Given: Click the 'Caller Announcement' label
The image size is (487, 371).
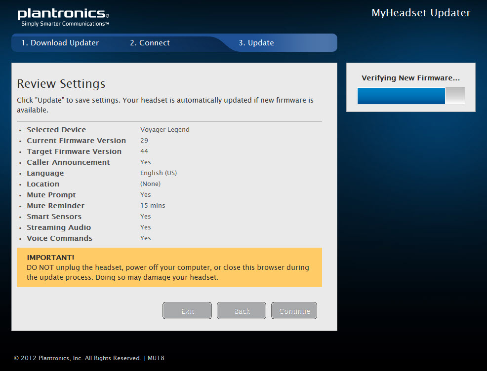Looking at the screenshot, I should (68, 162).
